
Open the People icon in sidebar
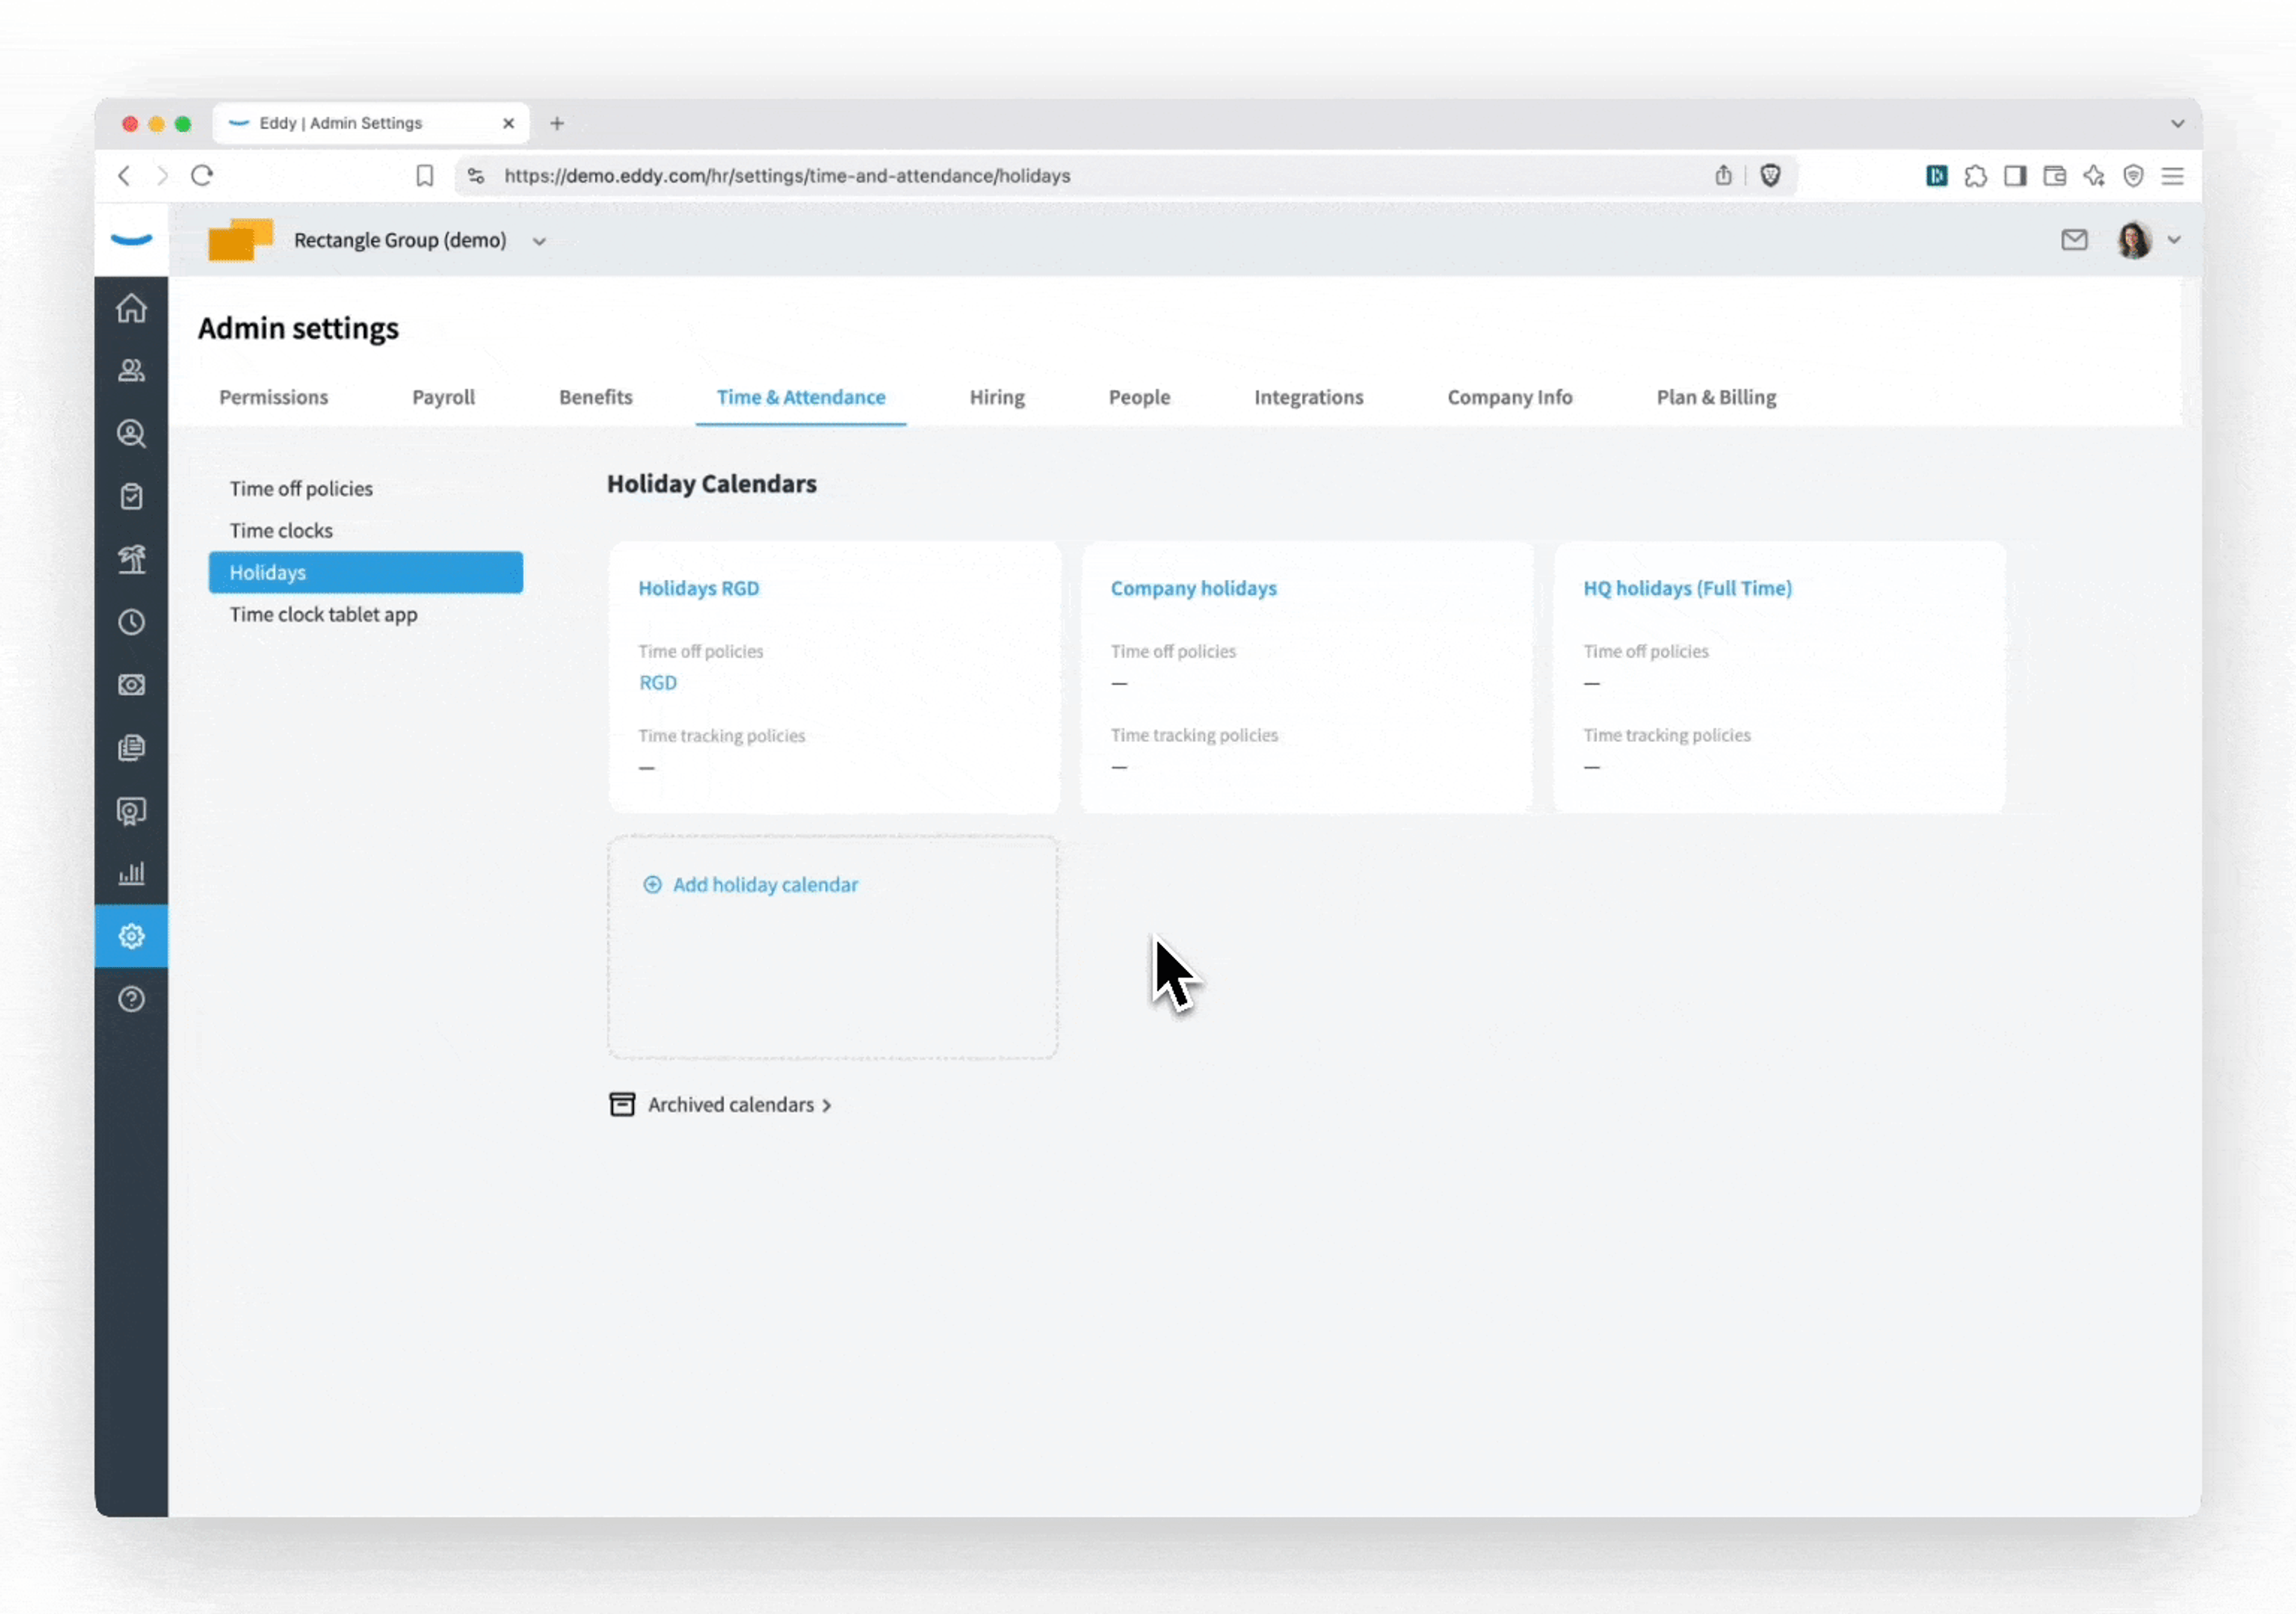tap(131, 371)
